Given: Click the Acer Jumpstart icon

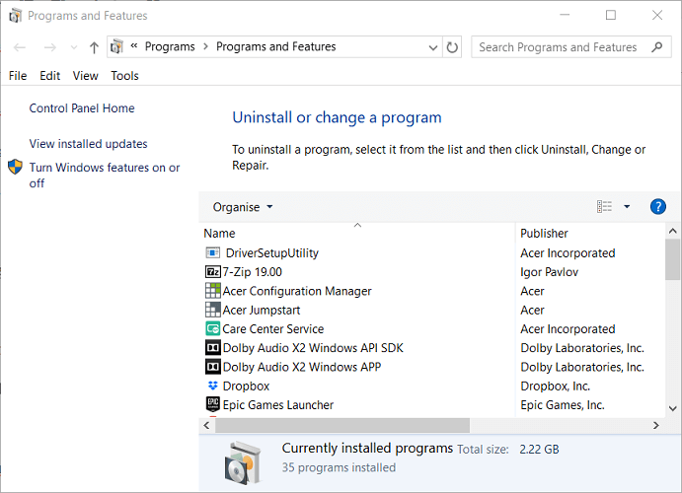Looking at the screenshot, I should tap(212, 311).
